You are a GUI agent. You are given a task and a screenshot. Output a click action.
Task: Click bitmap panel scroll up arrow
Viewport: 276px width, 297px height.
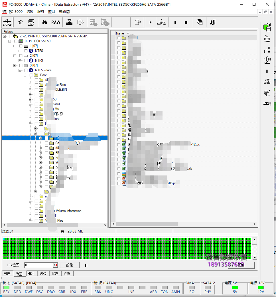[255, 240]
